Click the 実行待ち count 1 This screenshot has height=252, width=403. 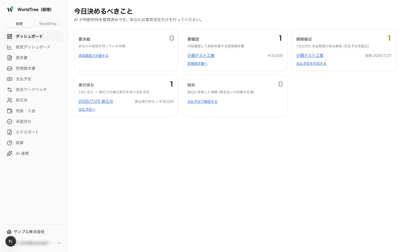pyautogui.click(x=171, y=84)
